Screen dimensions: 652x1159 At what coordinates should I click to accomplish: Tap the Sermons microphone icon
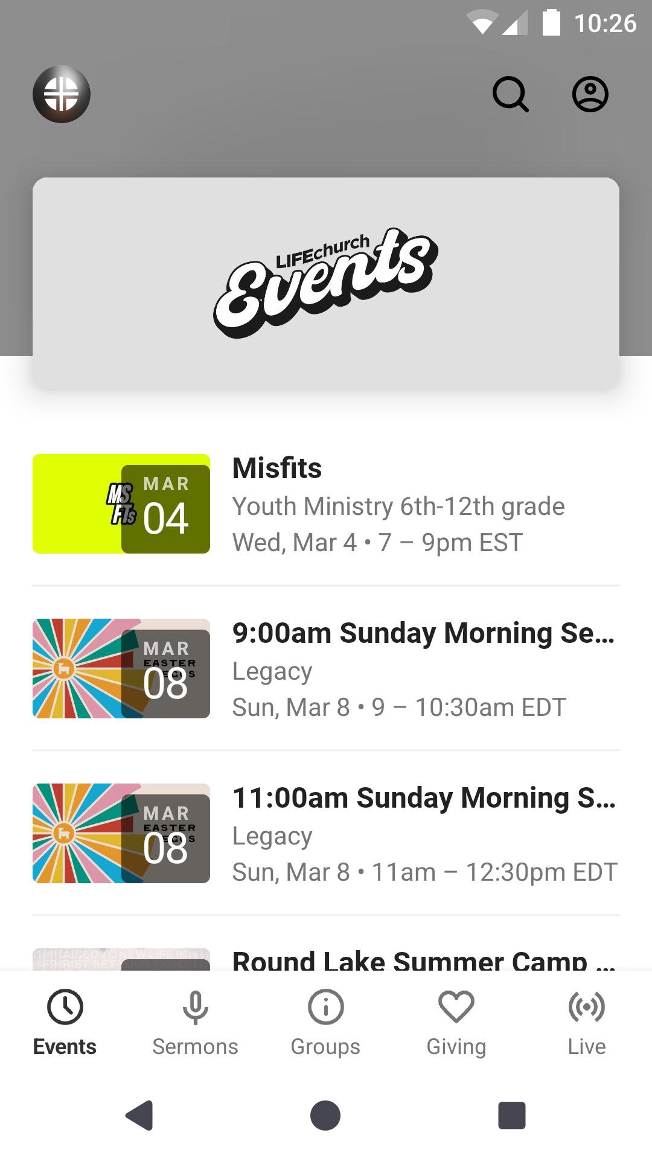[195, 1007]
